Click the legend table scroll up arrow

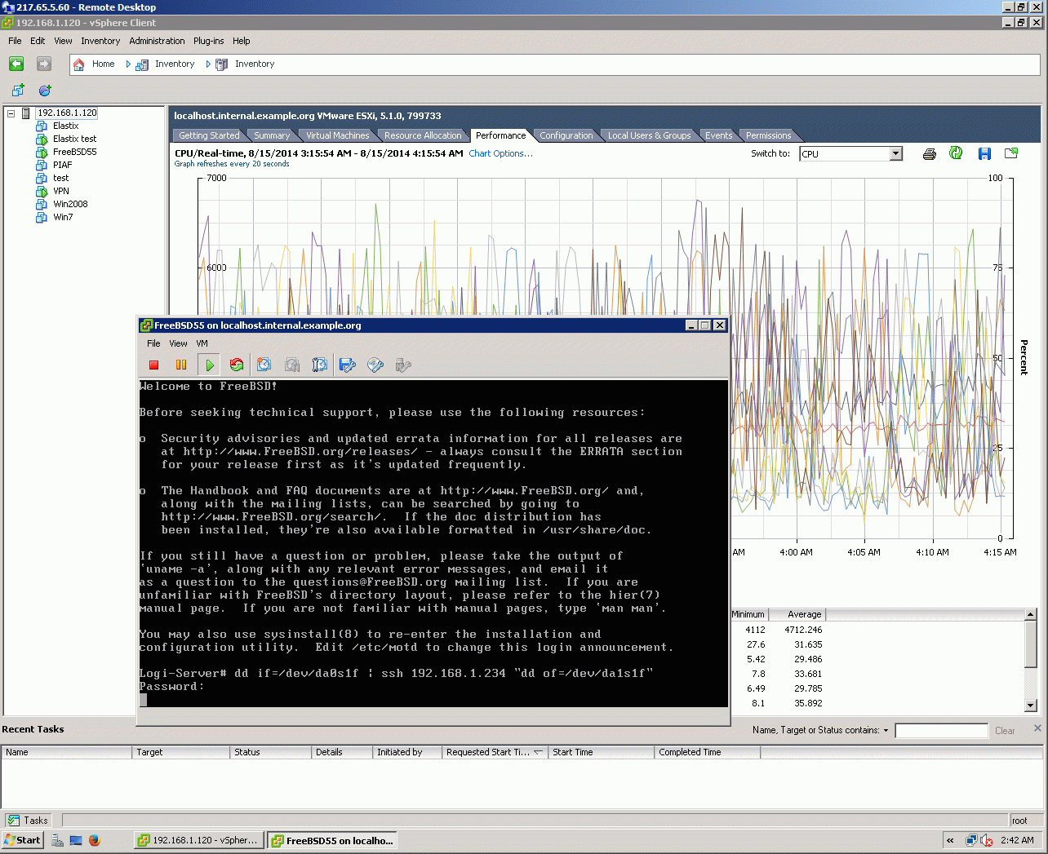pos(1031,614)
